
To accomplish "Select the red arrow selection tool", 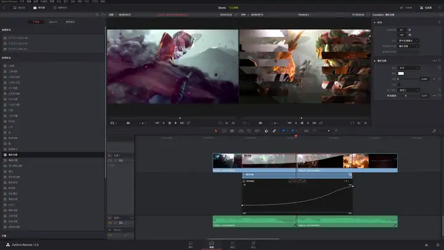I will pyautogui.click(x=216, y=131).
